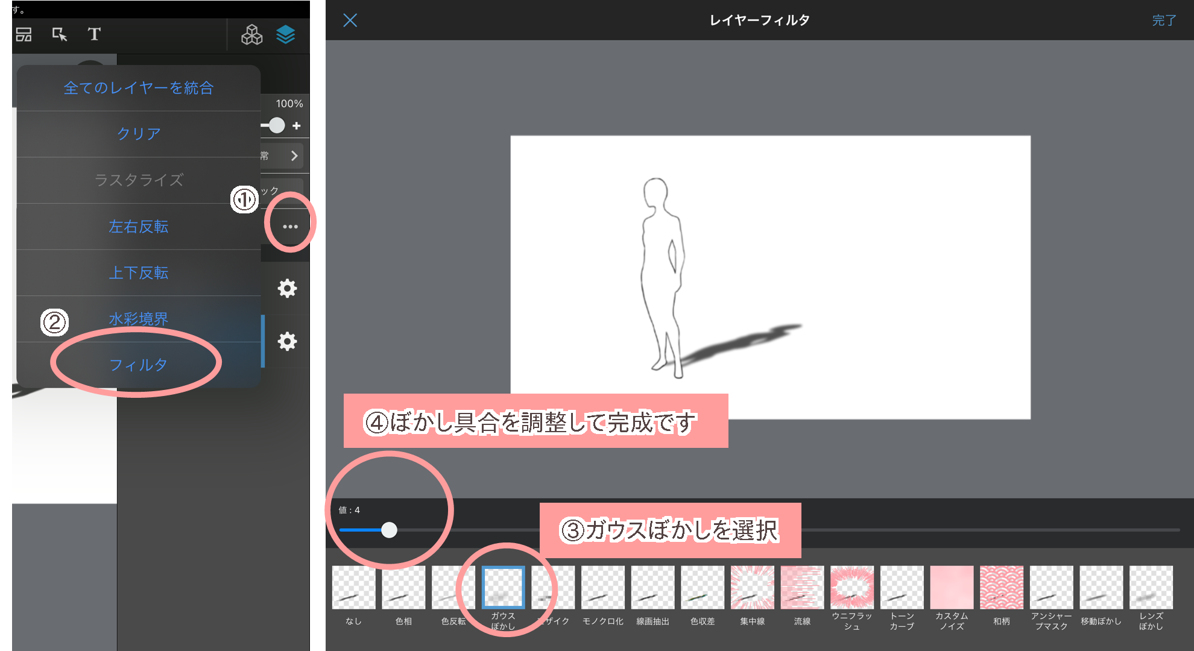Click the figure preview canvas
Screen dimensions: 1194x651
tap(770, 277)
